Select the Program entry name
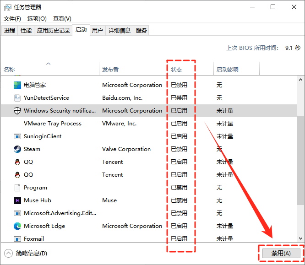The width and height of the screenshot is (305, 265). (35, 188)
